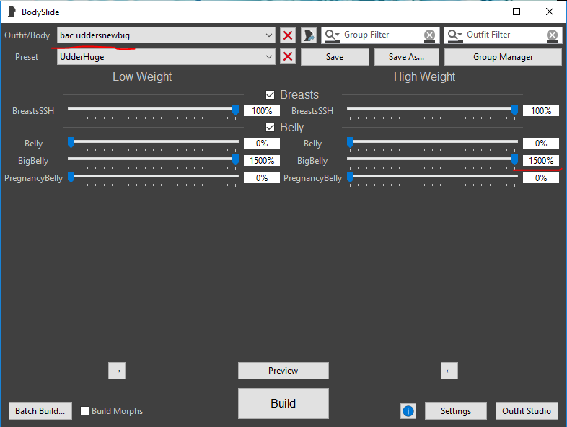Click the Preview button
This screenshot has width=567, height=427.
pyautogui.click(x=283, y=371)
